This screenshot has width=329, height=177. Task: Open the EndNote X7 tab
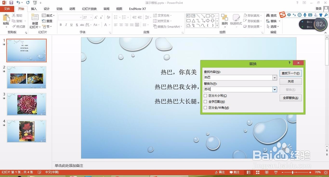click(138, 9)
